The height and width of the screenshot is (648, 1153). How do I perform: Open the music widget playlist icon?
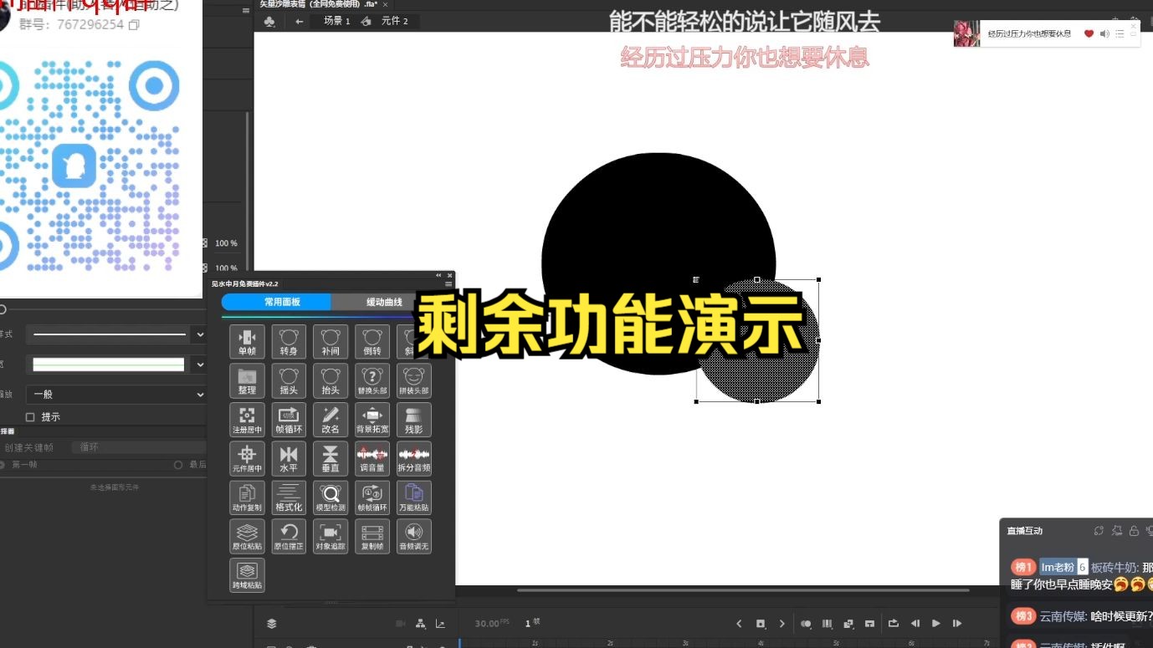1120,33
